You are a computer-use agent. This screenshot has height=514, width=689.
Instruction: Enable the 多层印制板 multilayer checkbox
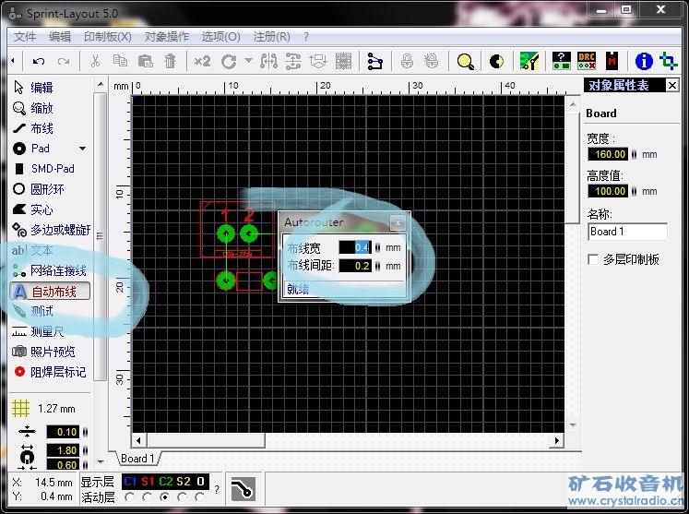pyautogui.click(x=593, y=259)
